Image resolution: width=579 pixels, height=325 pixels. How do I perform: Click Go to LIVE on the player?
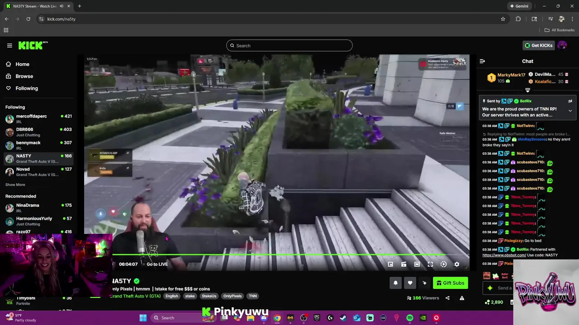point(157,264)
